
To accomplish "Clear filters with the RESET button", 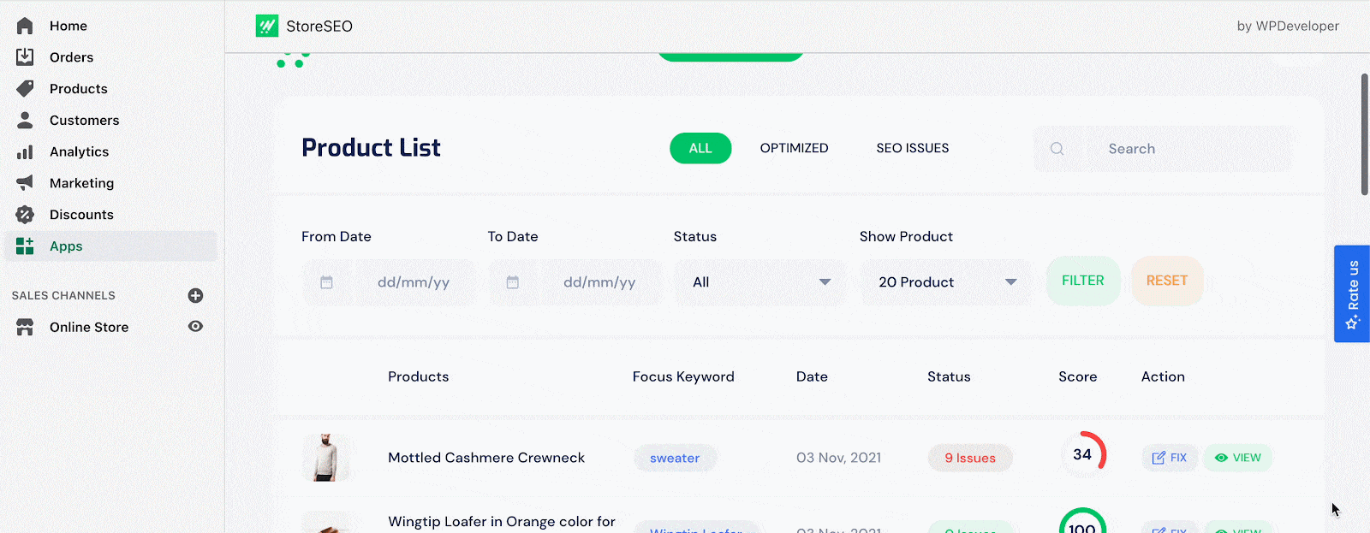I will click(1167, 281).
